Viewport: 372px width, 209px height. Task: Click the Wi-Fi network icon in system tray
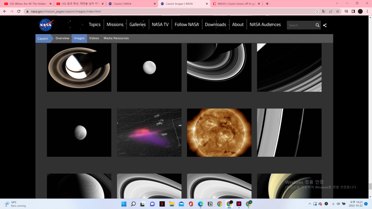[333, 204]
